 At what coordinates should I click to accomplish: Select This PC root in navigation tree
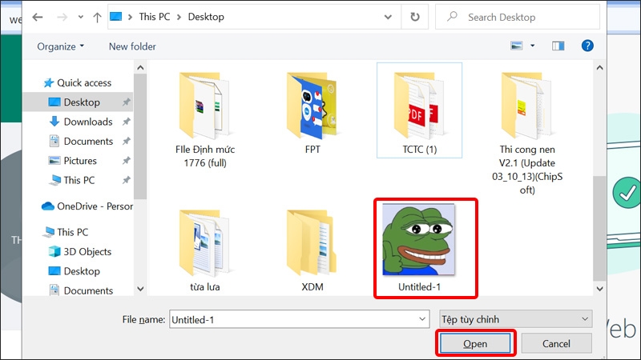[72, 232]
